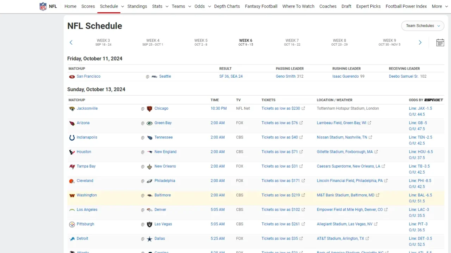The width and height of the screenshot is (451, 253).
Task: Click the Cleveland Browns logo
Action: click(x=72, y=181)
